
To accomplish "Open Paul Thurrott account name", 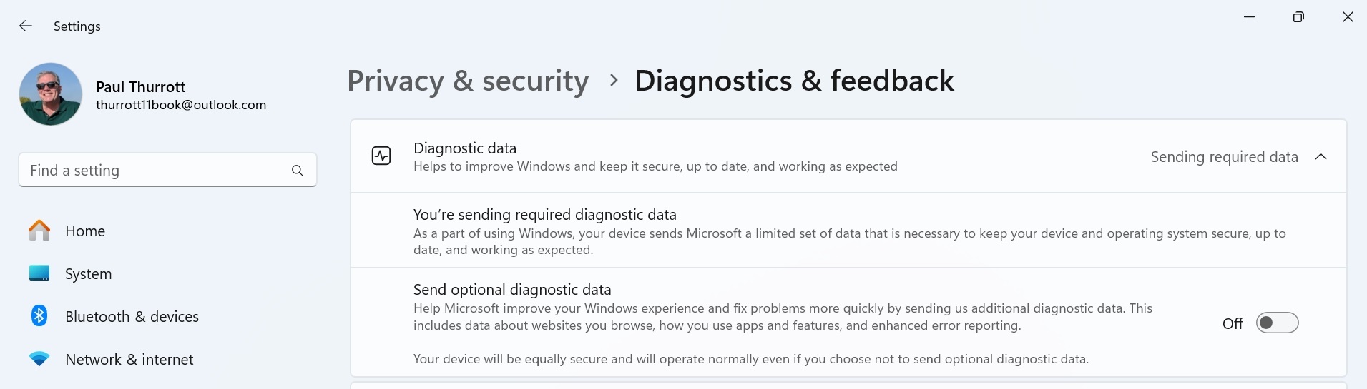I will coord(141,87).
